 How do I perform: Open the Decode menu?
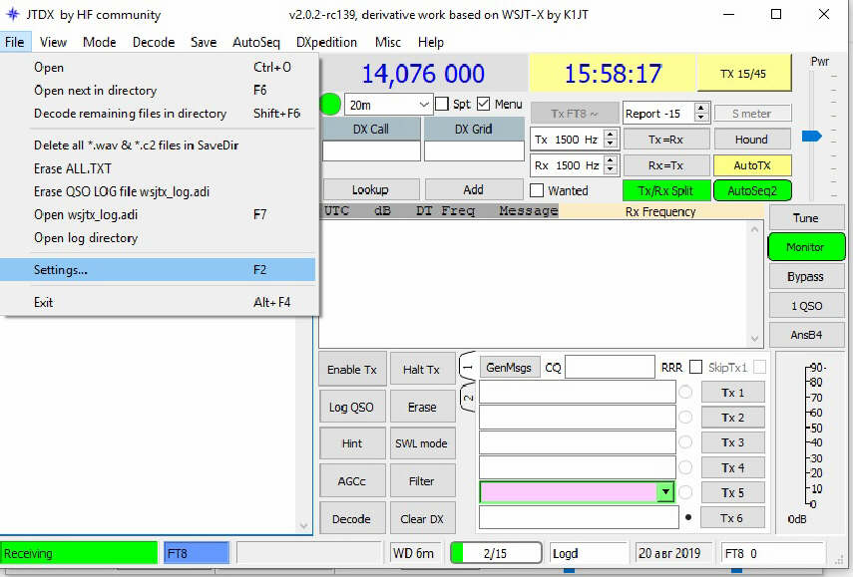(154, 42)
